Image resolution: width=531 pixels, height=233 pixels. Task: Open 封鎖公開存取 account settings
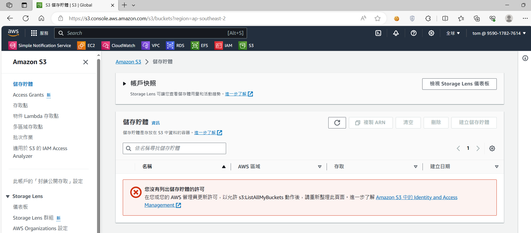(x=48, y=181)
